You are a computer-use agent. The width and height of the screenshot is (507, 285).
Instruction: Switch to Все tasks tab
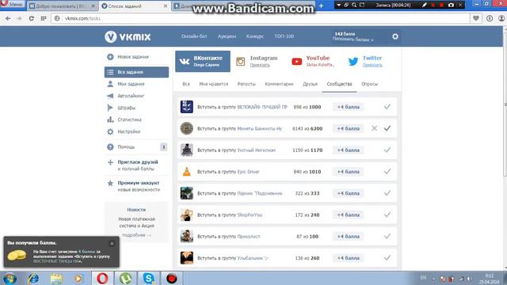[186, 84]
